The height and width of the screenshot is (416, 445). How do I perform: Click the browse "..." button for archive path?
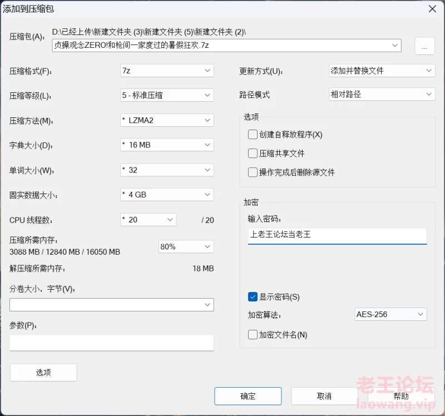point(424,46)
